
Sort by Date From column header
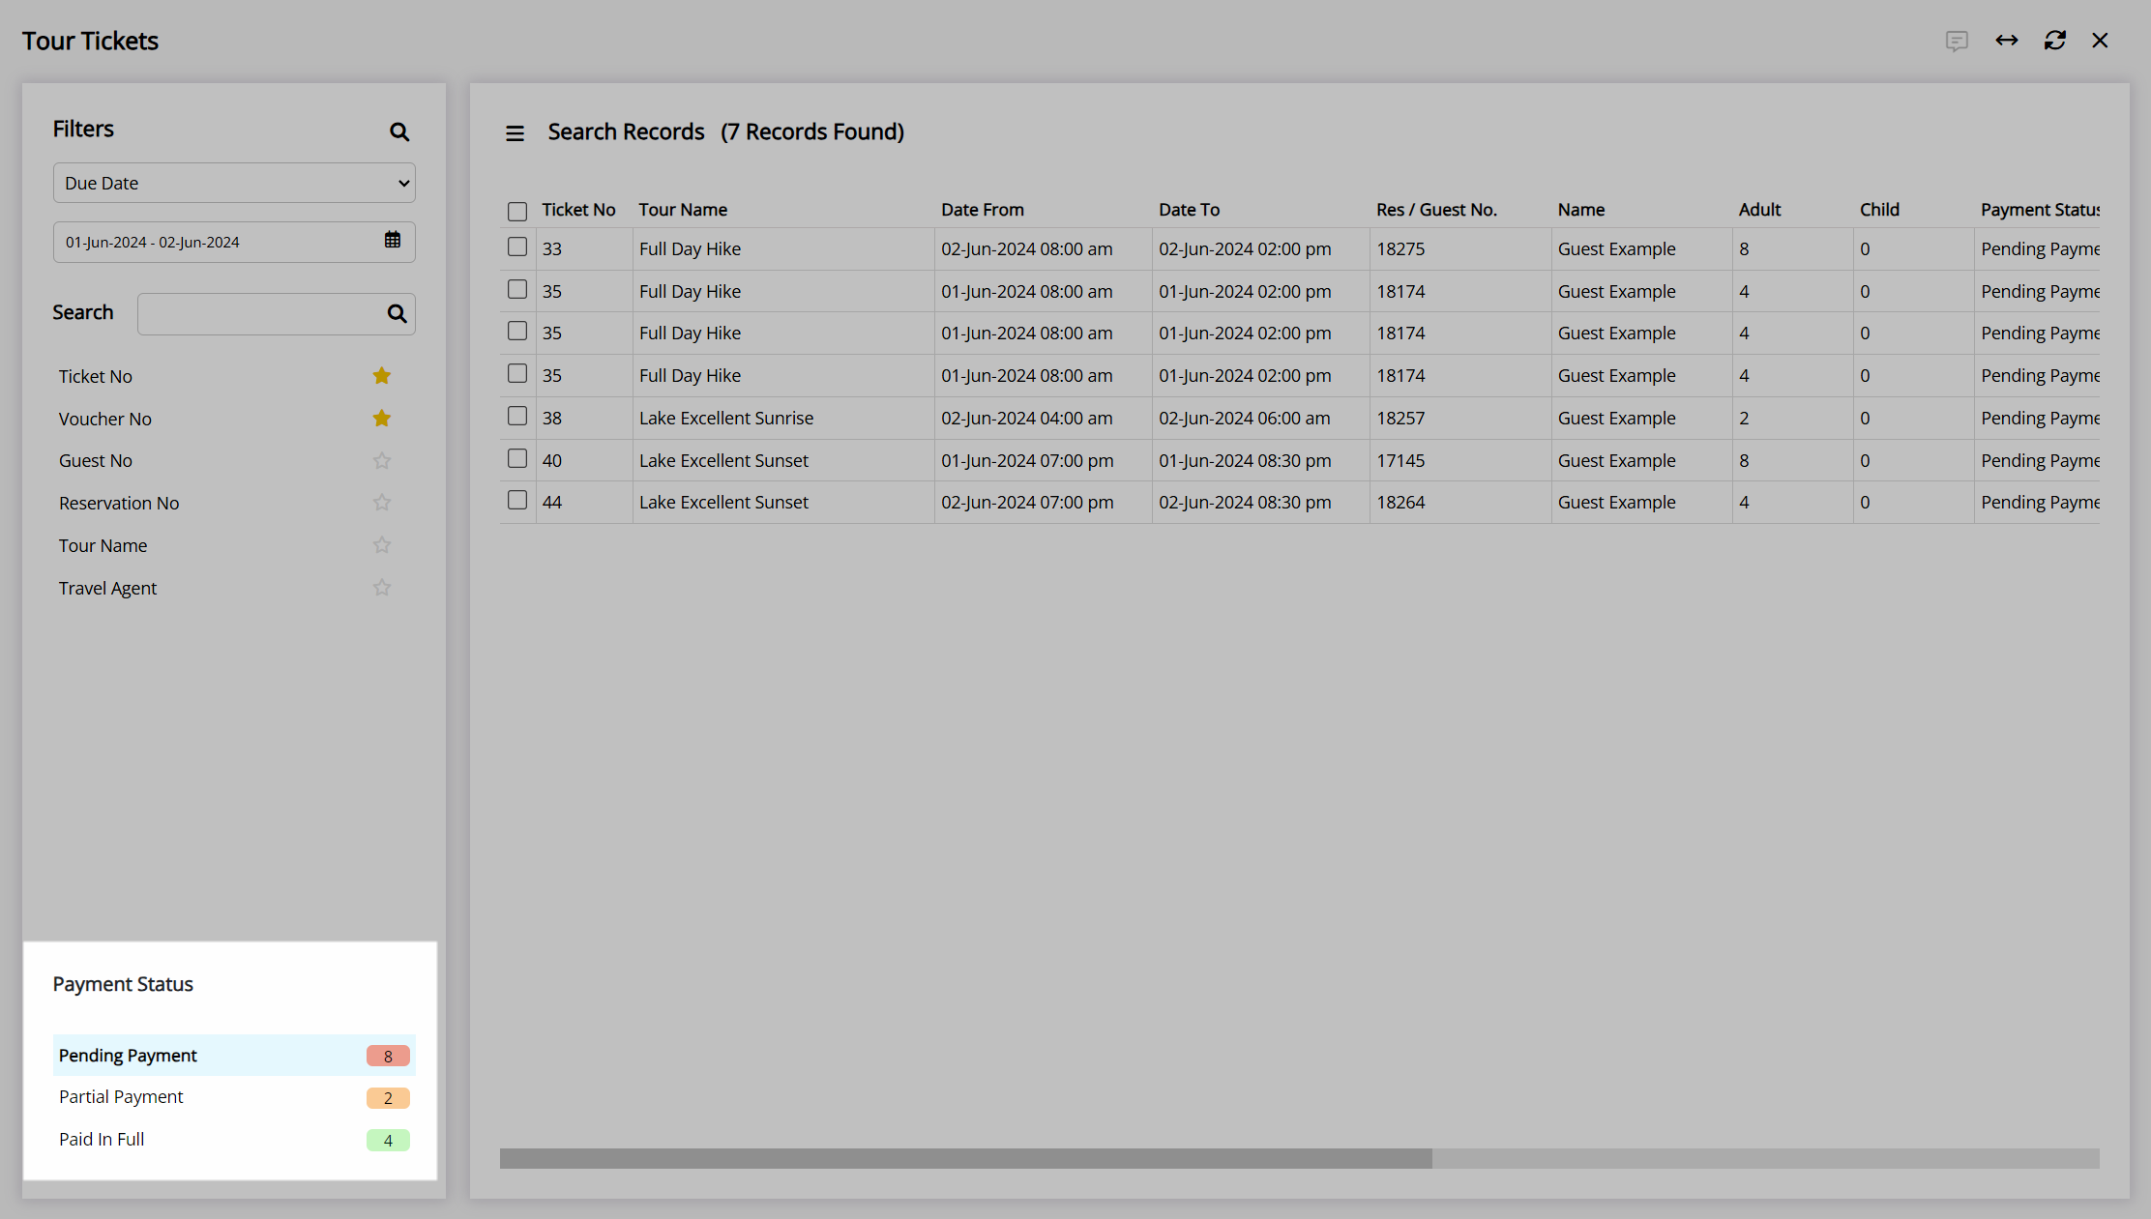(x=983, y=210)
